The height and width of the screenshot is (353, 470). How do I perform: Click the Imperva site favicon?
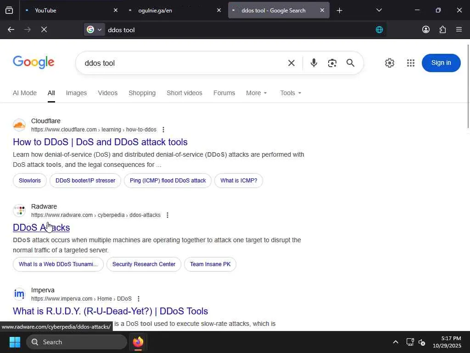point(19,294)
